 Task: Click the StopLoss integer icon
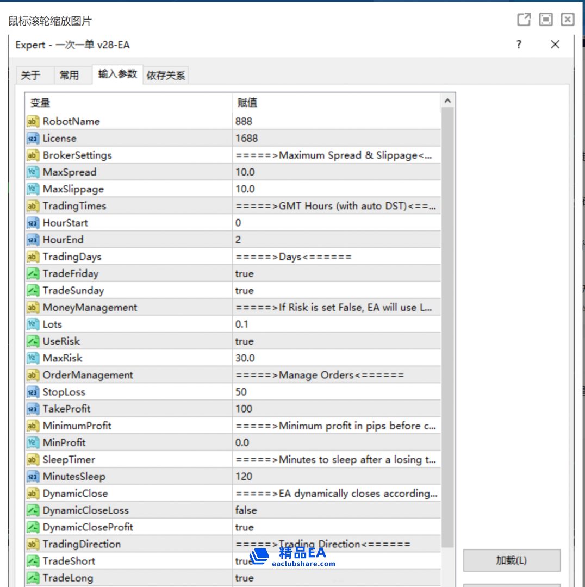click(x=33, y=392)
